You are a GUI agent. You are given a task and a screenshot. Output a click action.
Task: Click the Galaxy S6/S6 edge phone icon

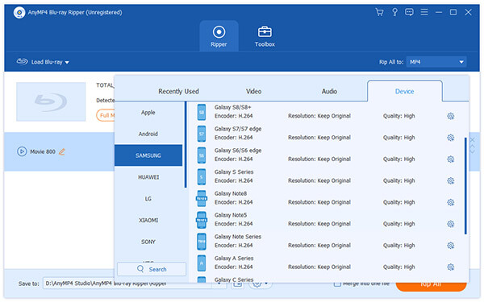tap(202, 155)
